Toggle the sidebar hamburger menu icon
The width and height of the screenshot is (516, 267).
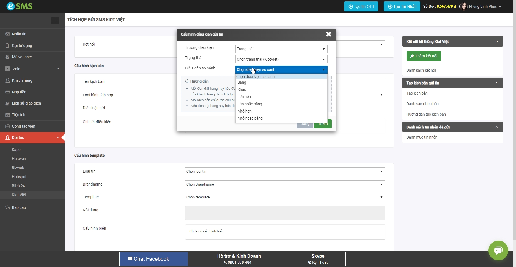(55, 20)
